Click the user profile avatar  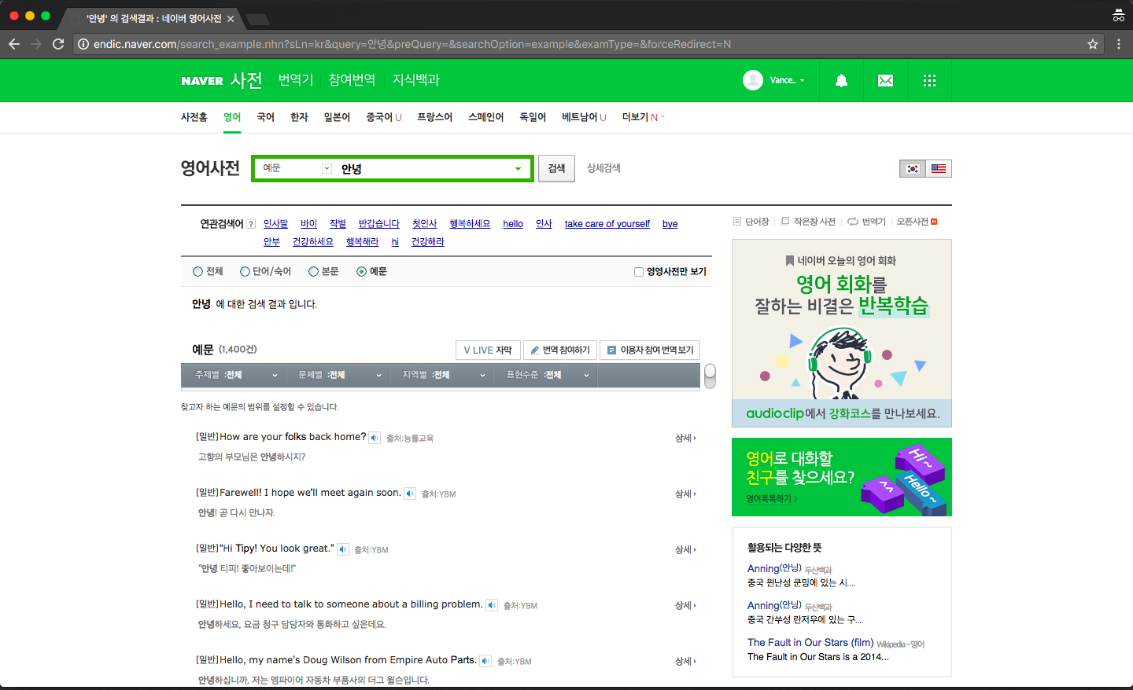pos(753,80)
